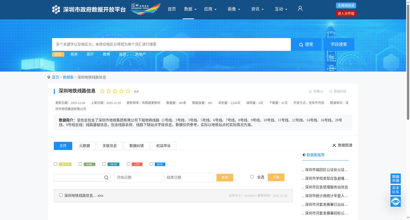The height and width of the screenshot is (220, 410).
Task: Toggle the 全选 checkbox
Action: point(252,177)
